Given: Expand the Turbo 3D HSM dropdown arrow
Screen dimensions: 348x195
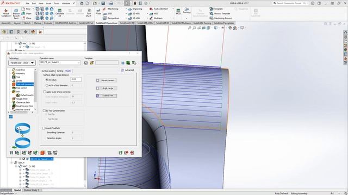Looking at the screenshot, I should pos(173,9).
